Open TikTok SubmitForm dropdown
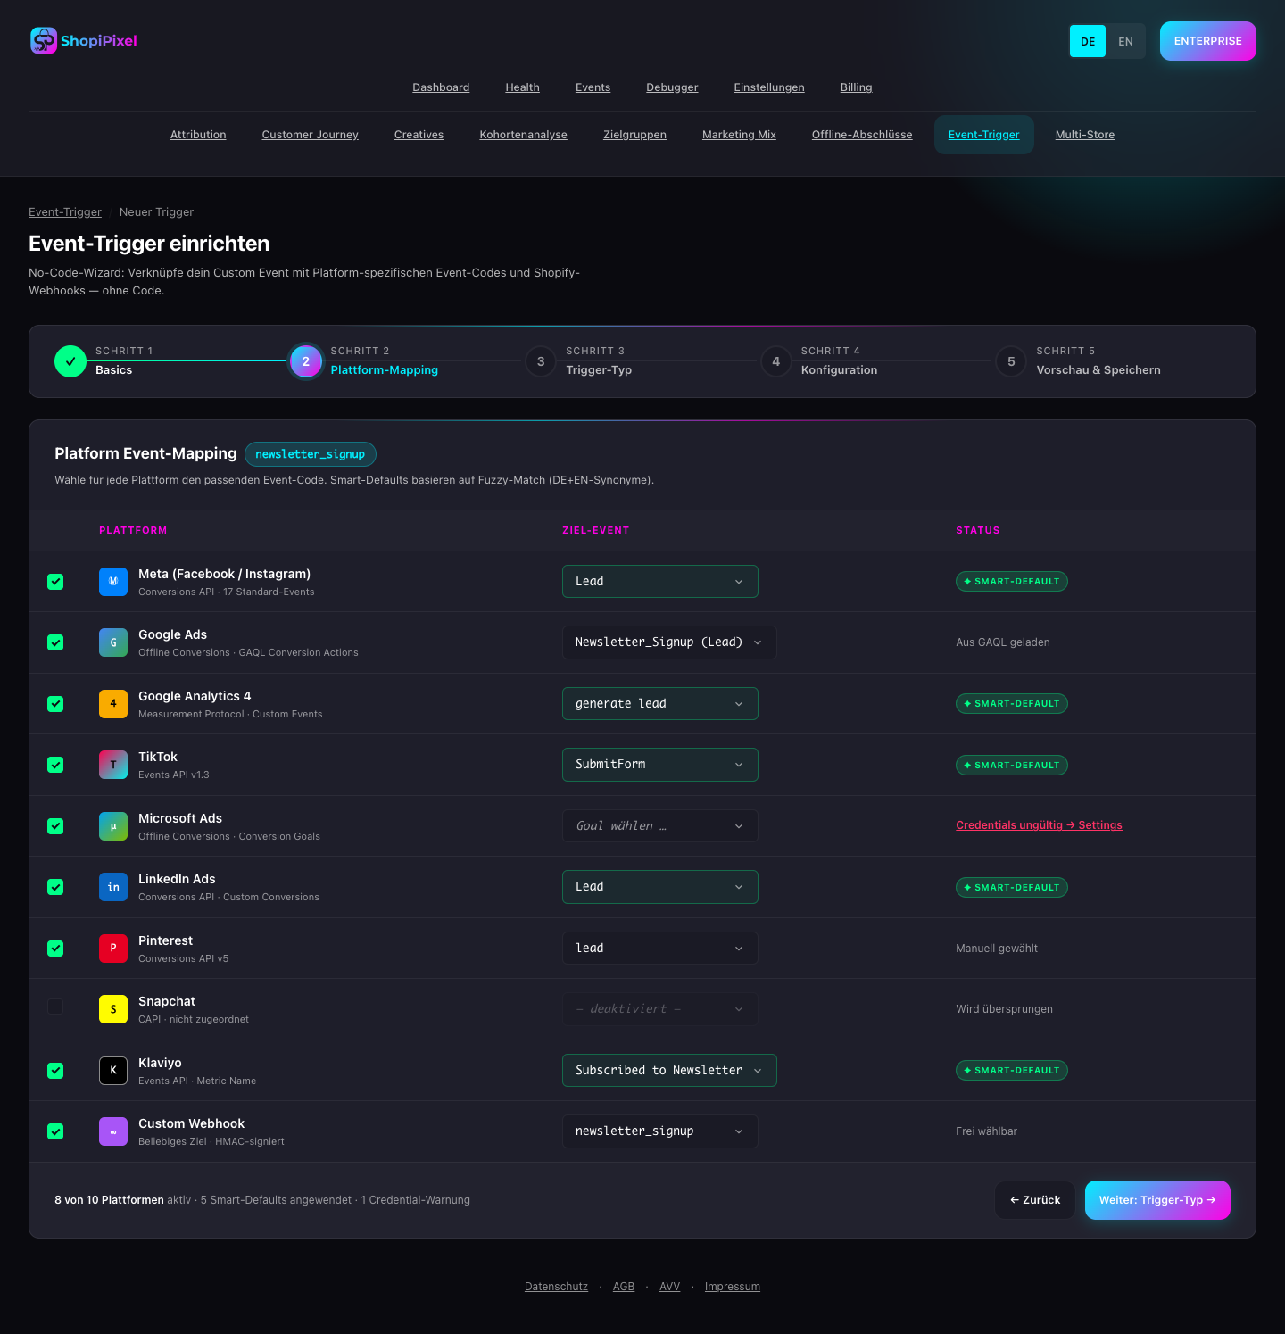The height and width of the screenshot is (1334, 1285). (x=660, y=765)
